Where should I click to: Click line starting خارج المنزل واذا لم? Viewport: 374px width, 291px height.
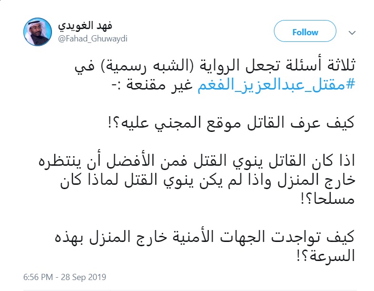(208, 180)
